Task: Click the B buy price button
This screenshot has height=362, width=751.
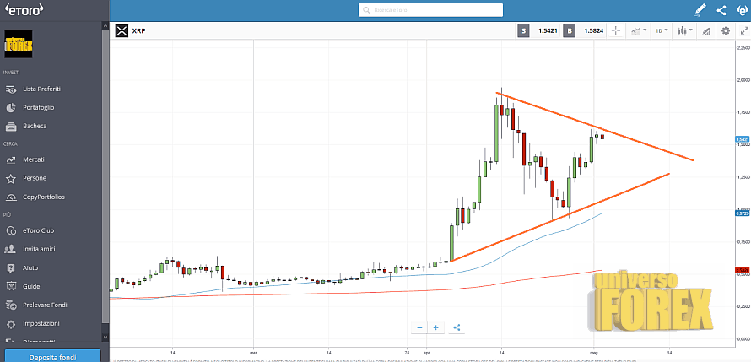Action: [570, 30]
